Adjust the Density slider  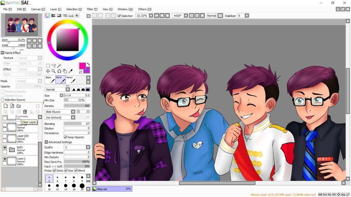77,106
